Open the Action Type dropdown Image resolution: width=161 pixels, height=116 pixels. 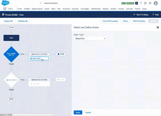click(x=90, y=38)
